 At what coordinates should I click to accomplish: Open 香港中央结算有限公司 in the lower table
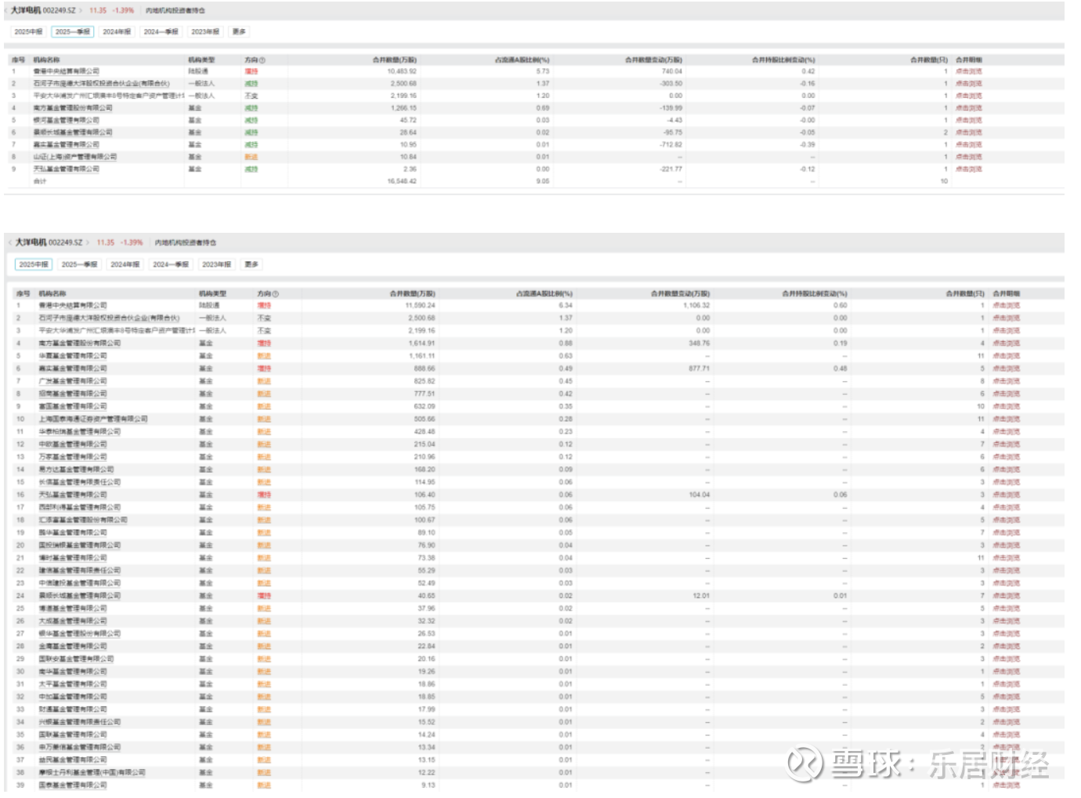[73, 306]
